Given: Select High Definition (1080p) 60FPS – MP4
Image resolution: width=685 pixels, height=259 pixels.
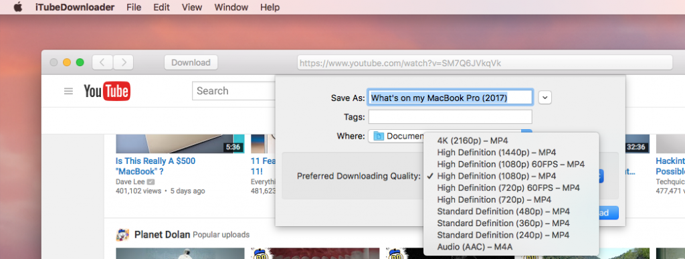Looking at the screenshot, I should click(511, 164).
